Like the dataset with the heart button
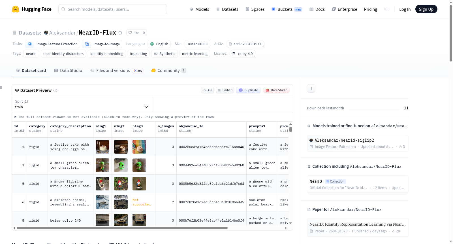Image resolution: width=453 pixels, height=244 pixels. (x=134, y=33)
